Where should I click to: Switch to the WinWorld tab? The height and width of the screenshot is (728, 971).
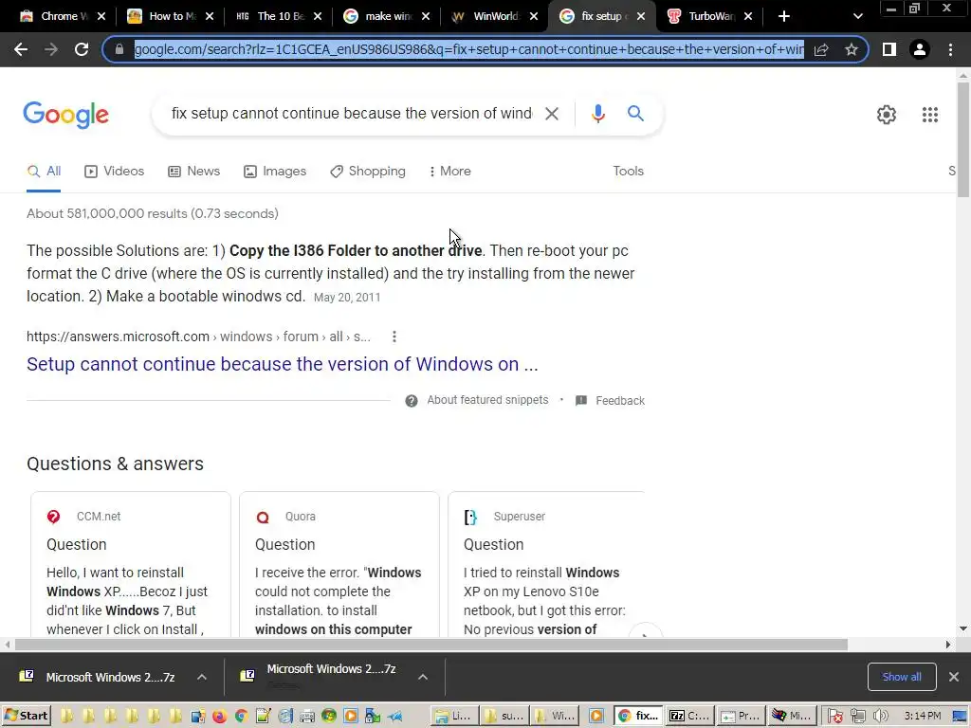coord(493,16)
